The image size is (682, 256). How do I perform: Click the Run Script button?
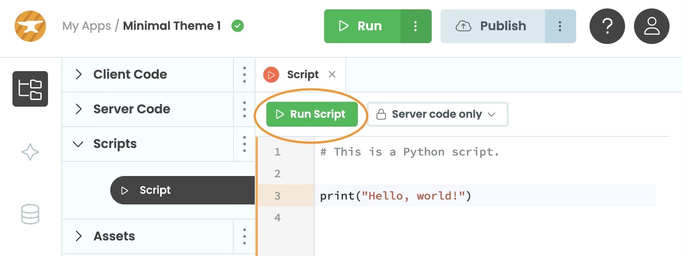pos(312,115)
